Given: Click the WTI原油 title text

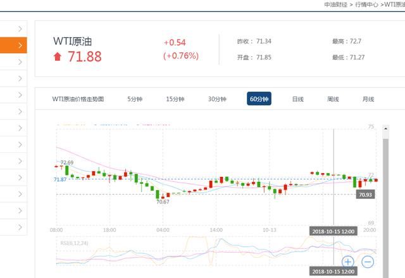Looking at the screenshot, I should (x=73, y=42).
